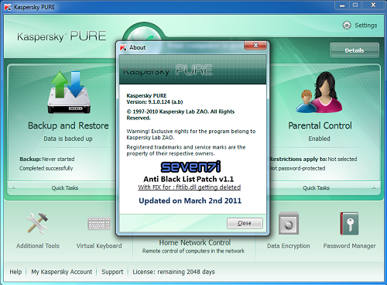Image resolution: width=387 pixels, height=285 pixels.
Task: Click the seven7i patch logo
Action: (x=190, y=167)
